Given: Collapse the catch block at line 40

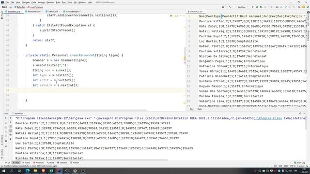Looking at the screenshot, I should tap(17, 25).
